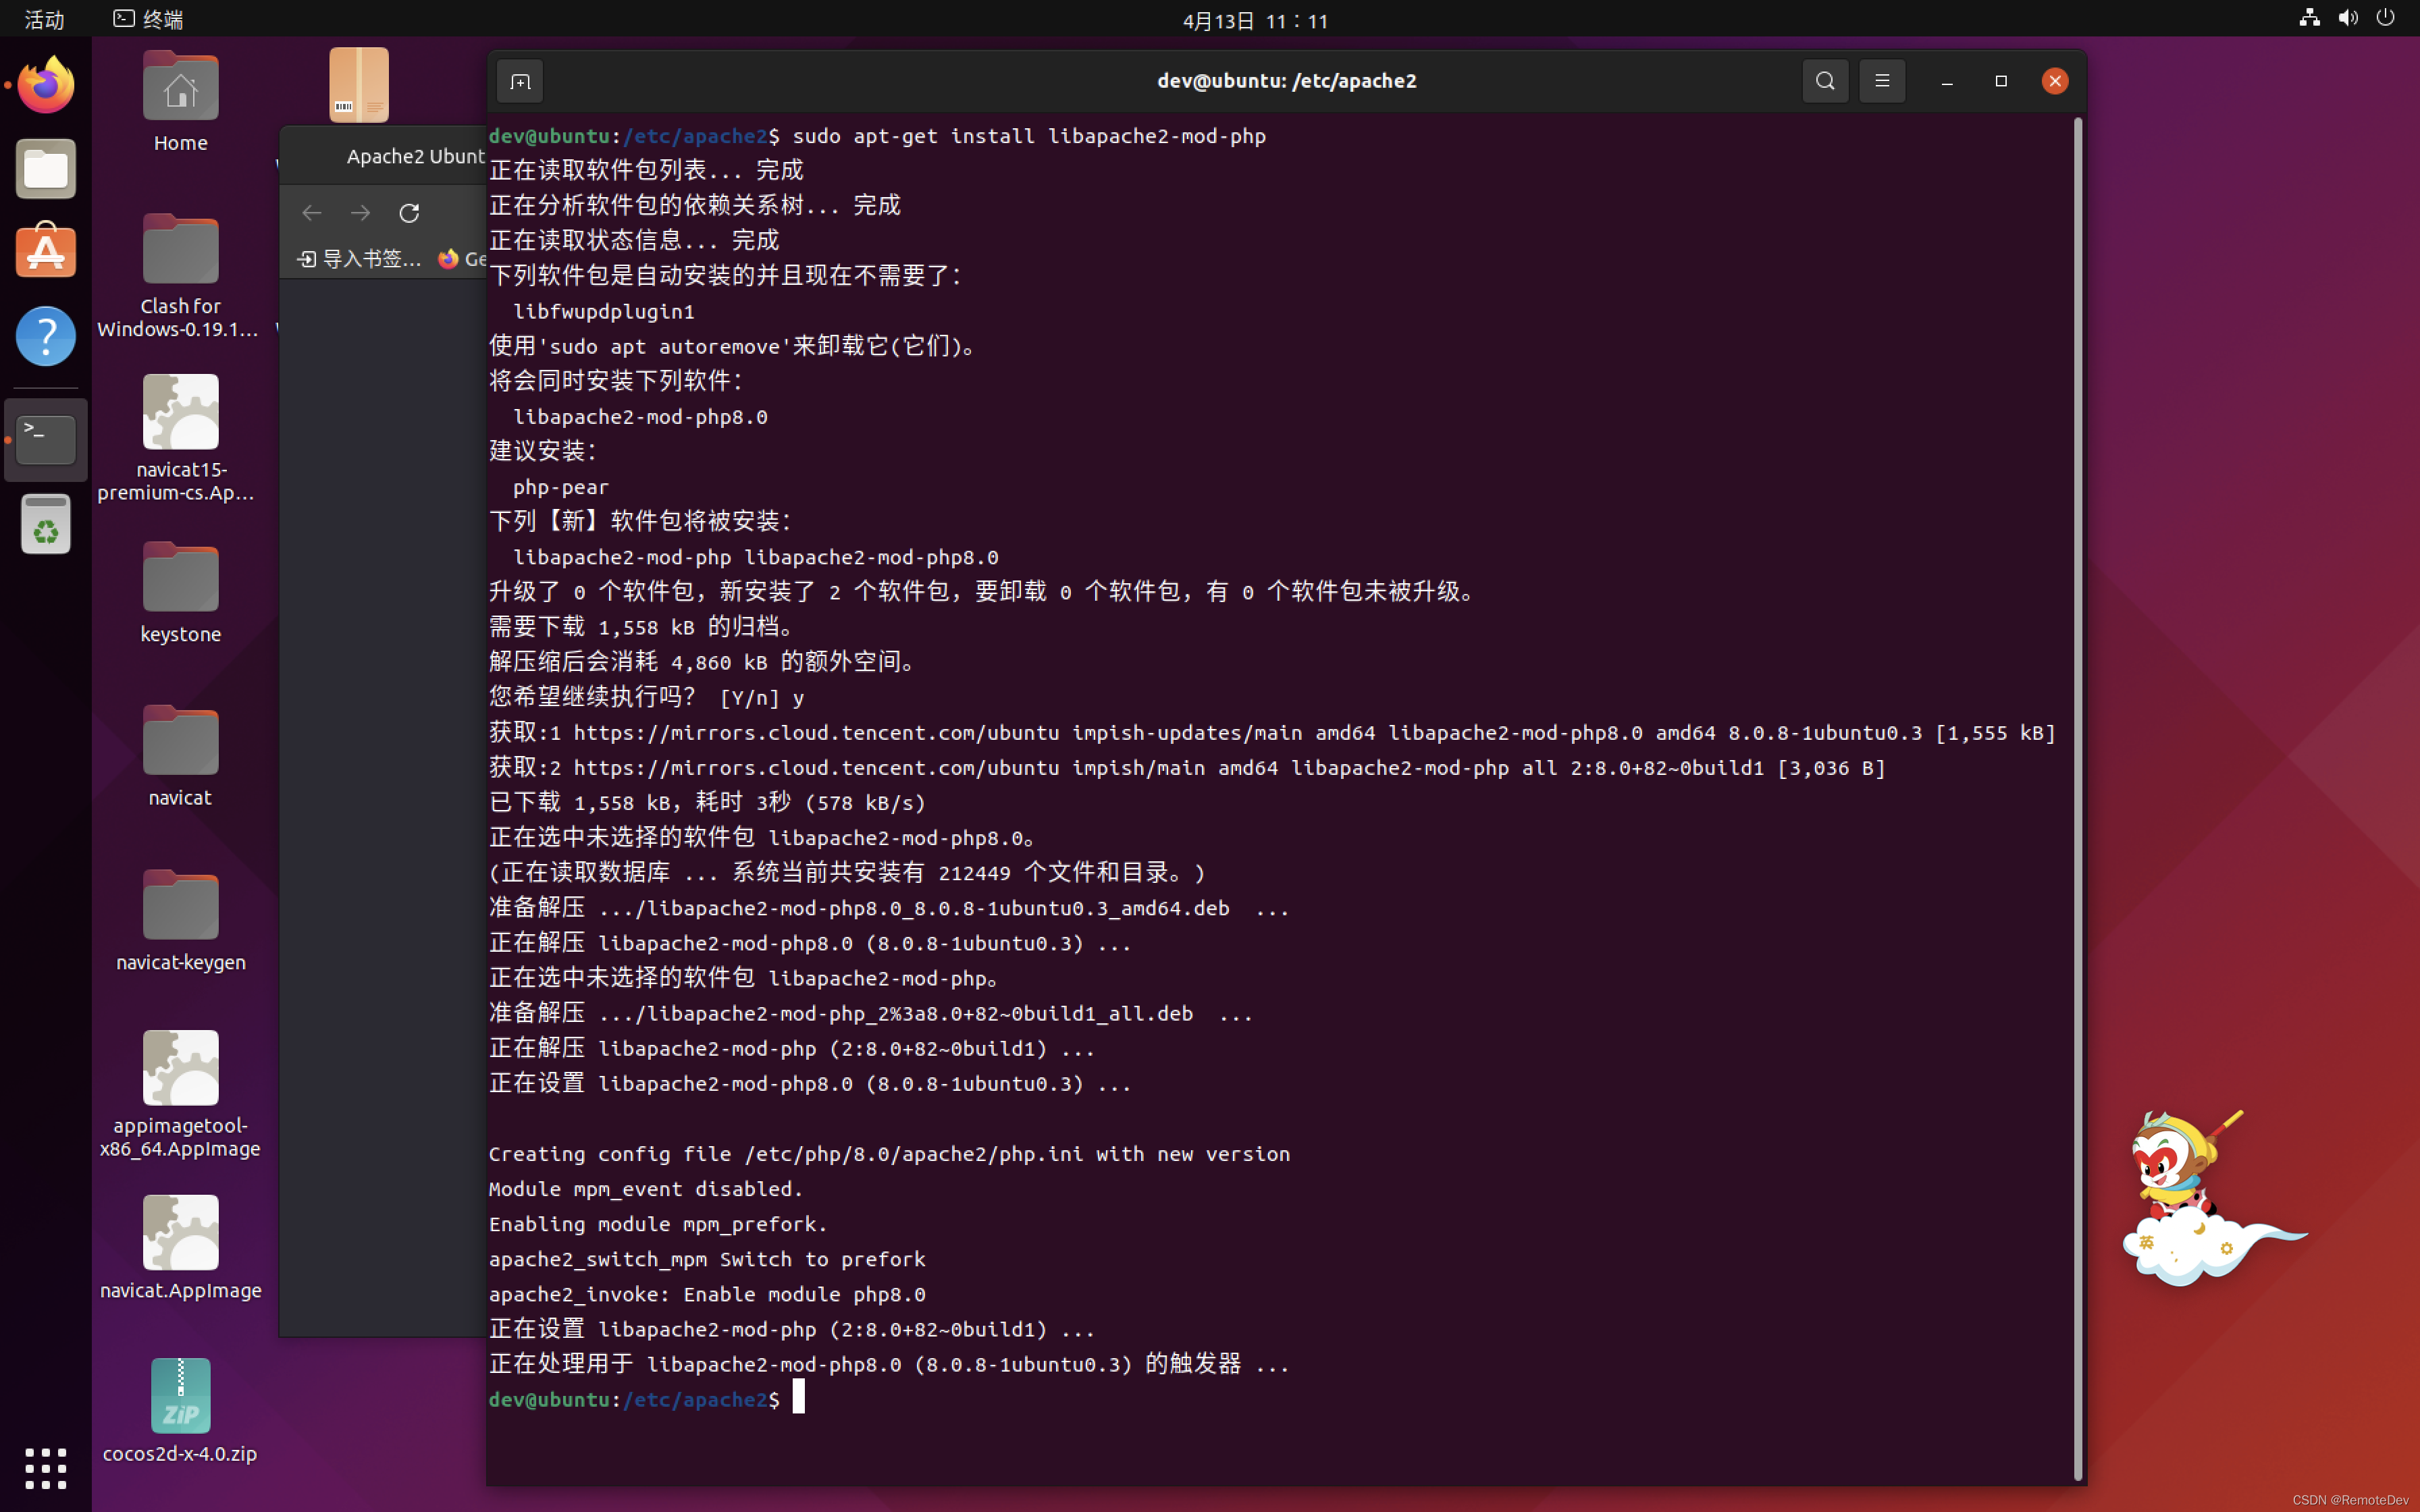This screenshot has height=1512, width=2420.
Task: Launch Ubuntu Software from the dock
Action: coord(46,251)
